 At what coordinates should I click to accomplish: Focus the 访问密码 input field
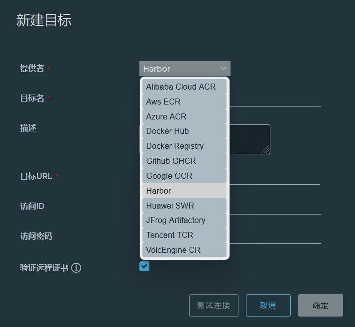275,236
